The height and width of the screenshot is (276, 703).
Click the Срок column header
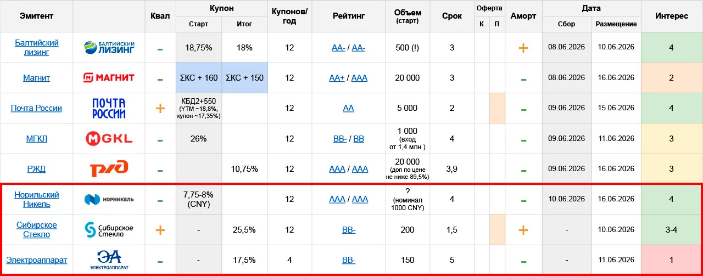452,16
